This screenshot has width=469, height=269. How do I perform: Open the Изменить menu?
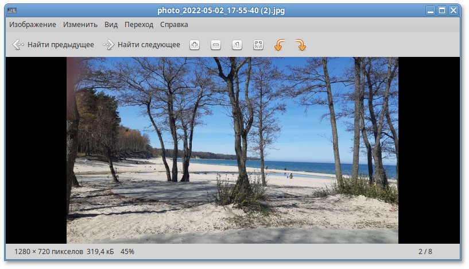click(x=80, y=25)
